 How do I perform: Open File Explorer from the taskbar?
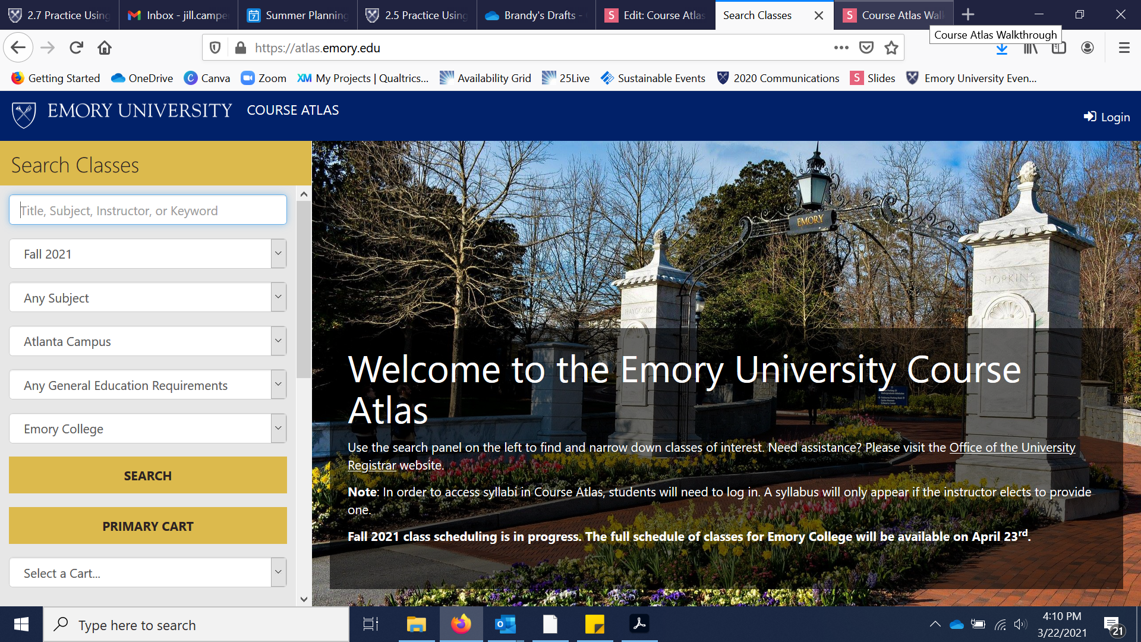coord(416,624)
